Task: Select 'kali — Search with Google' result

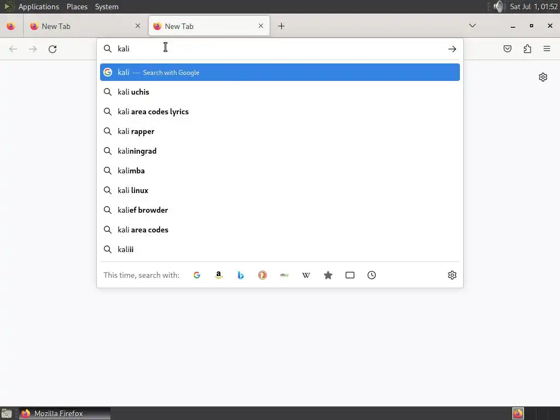Action: point(280,72)
